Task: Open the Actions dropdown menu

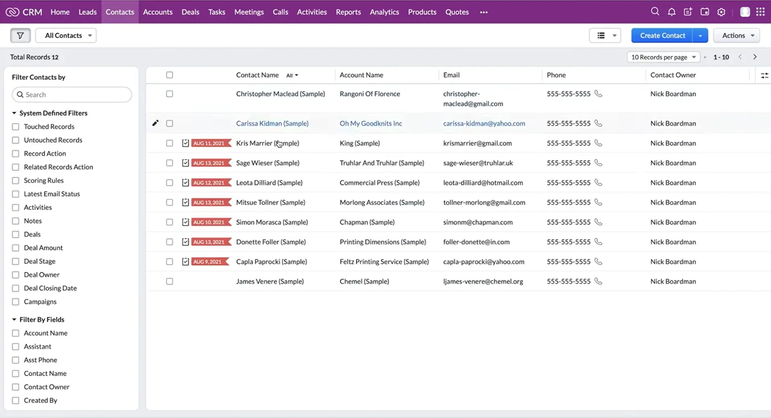Action: tap(737, 35)
